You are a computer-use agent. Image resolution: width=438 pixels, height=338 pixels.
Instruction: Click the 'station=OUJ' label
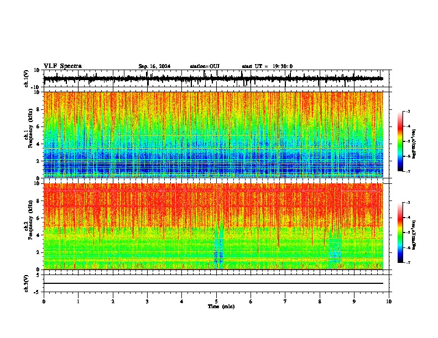pyautogui.click(x=205, y=66)
